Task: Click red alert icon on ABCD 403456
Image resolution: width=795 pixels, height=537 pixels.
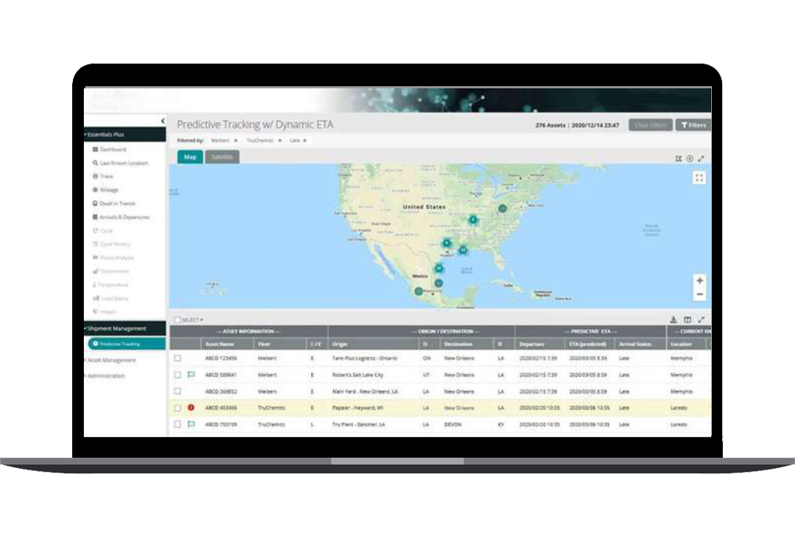Action: pos(191,407)
